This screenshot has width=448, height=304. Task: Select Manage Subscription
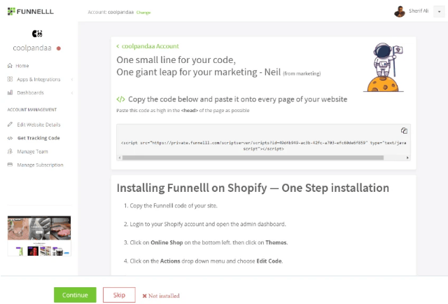[x=40, y=165]
